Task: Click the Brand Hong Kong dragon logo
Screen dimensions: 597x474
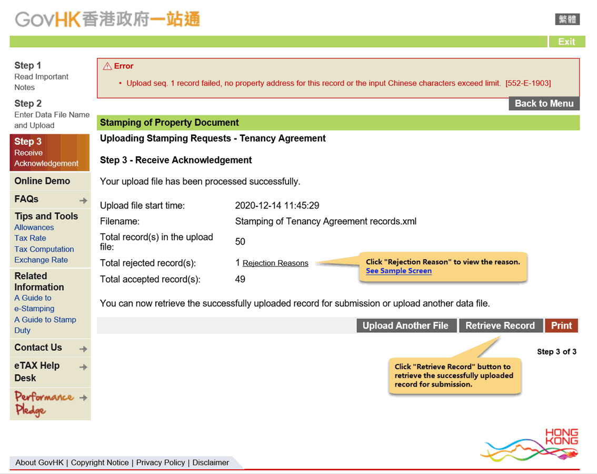Action: click(529, 446)
